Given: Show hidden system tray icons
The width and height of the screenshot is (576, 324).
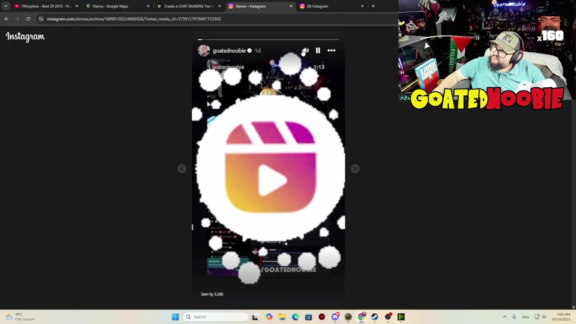Looking at the screenshot, I should [504, 317].
